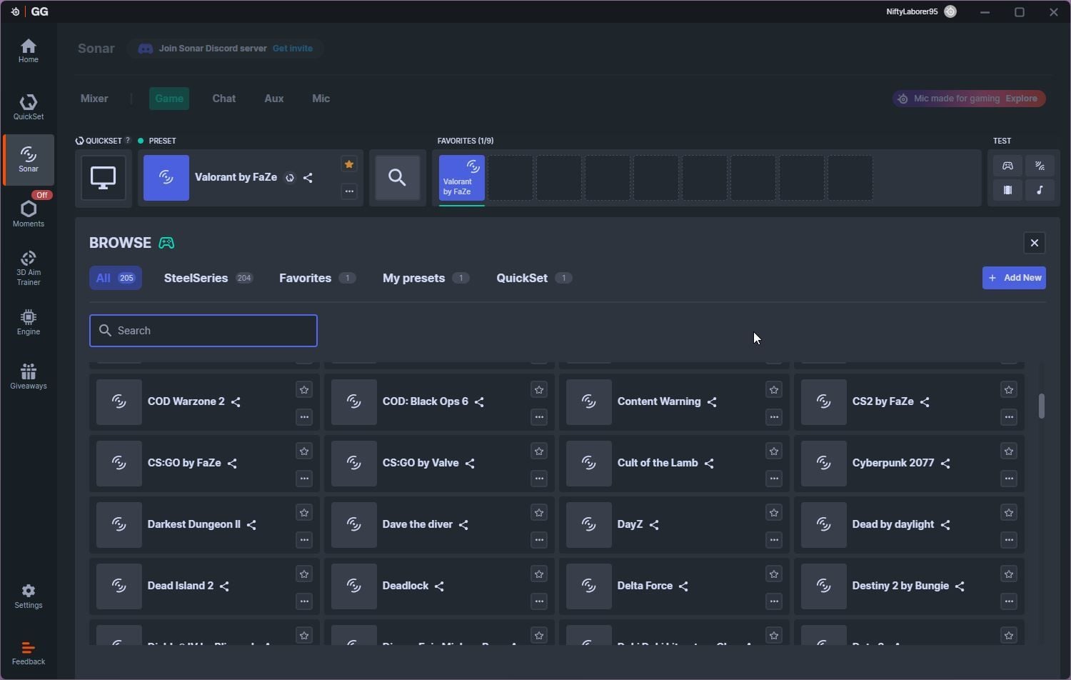Open Giveaways from the sidebar

point(29,376)
